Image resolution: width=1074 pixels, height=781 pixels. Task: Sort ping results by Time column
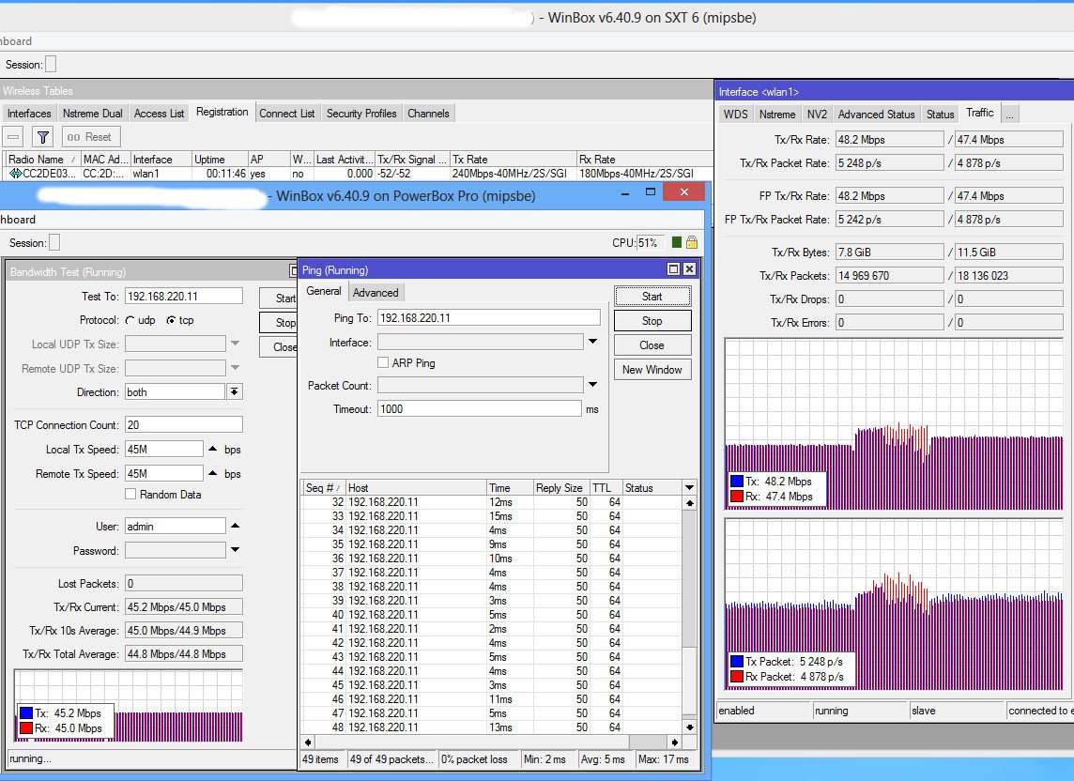pyautogui.click(x=509, y=488)
